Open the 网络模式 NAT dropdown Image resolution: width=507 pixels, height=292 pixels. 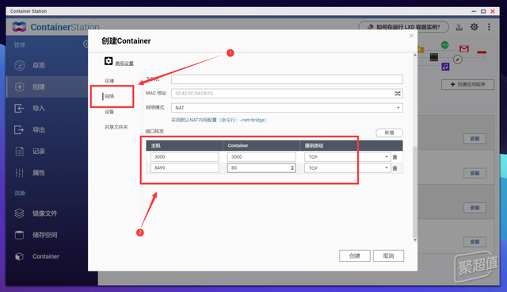pos(287,107)
